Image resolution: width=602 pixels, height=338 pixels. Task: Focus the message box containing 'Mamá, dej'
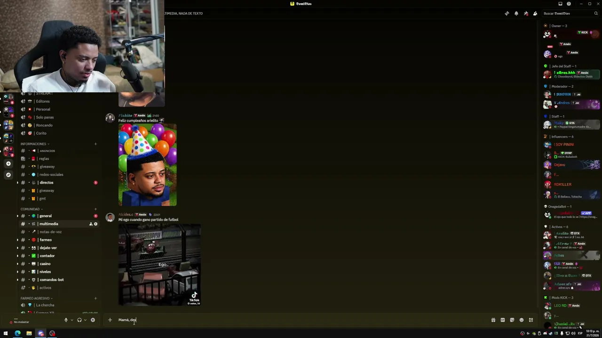(x=301, y=320)
